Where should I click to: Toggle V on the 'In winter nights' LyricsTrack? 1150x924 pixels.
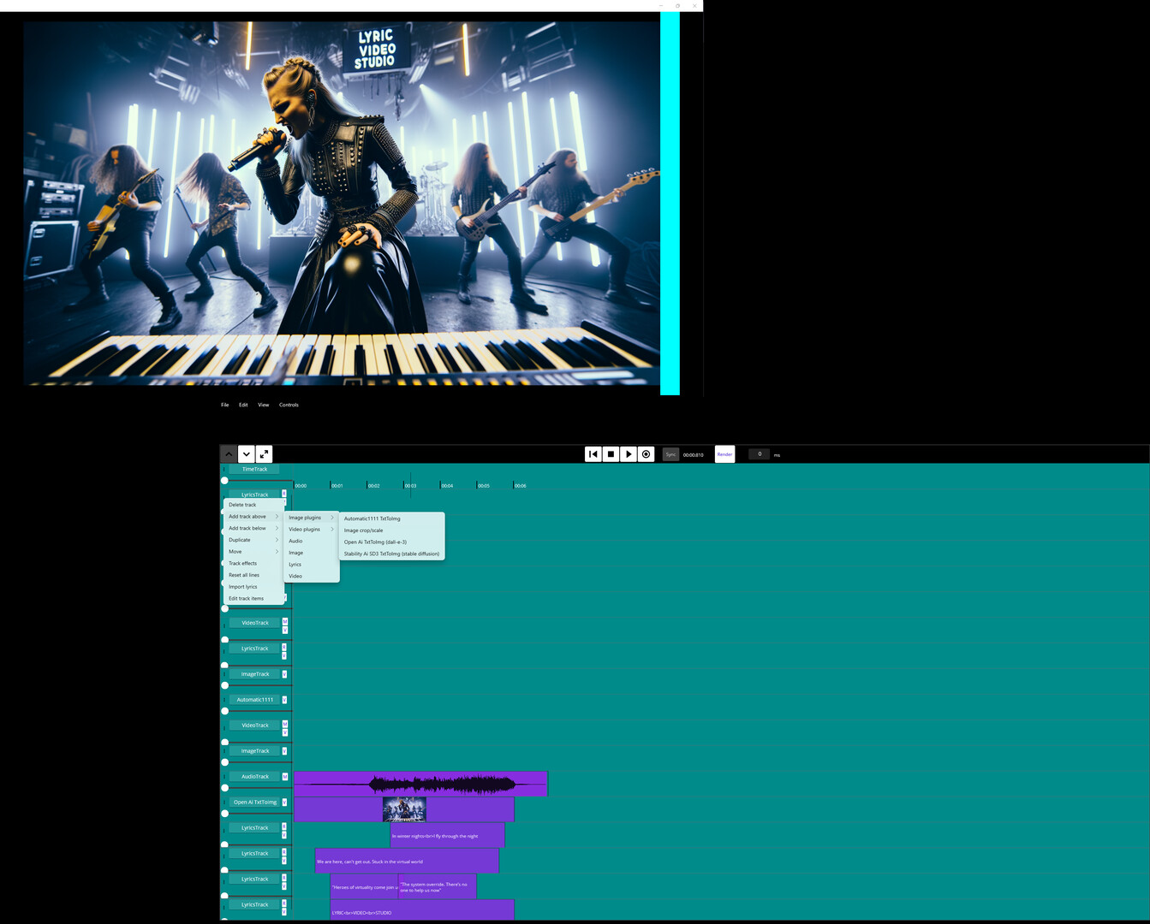point(285,834)
